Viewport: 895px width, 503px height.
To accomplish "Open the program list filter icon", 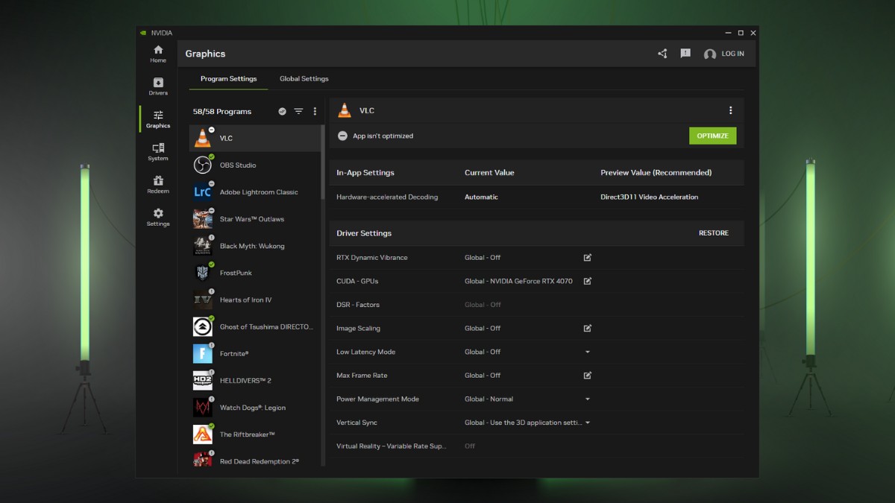I will (298, 111).
